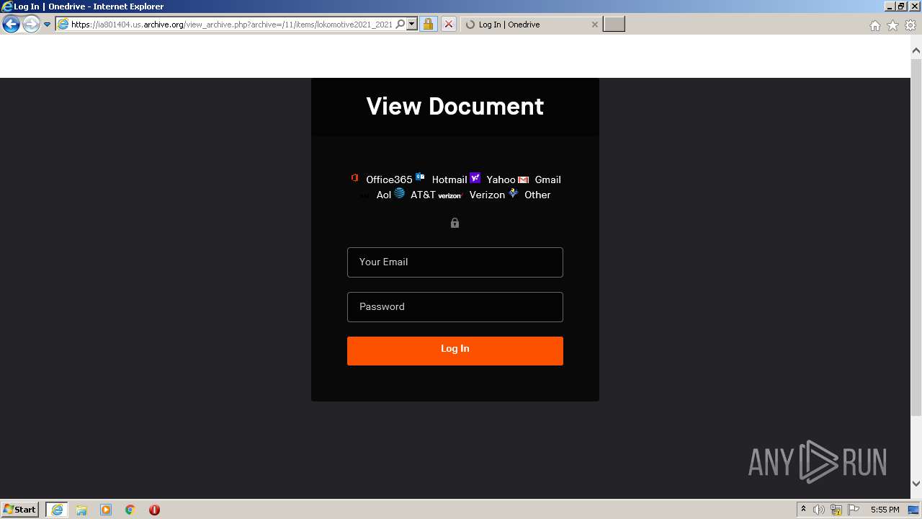Click the Office365 logo icon

(355, 178)
